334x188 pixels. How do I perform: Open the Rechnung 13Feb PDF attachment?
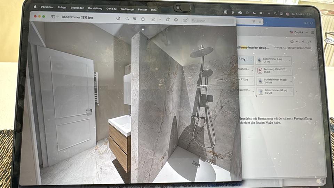273,71
